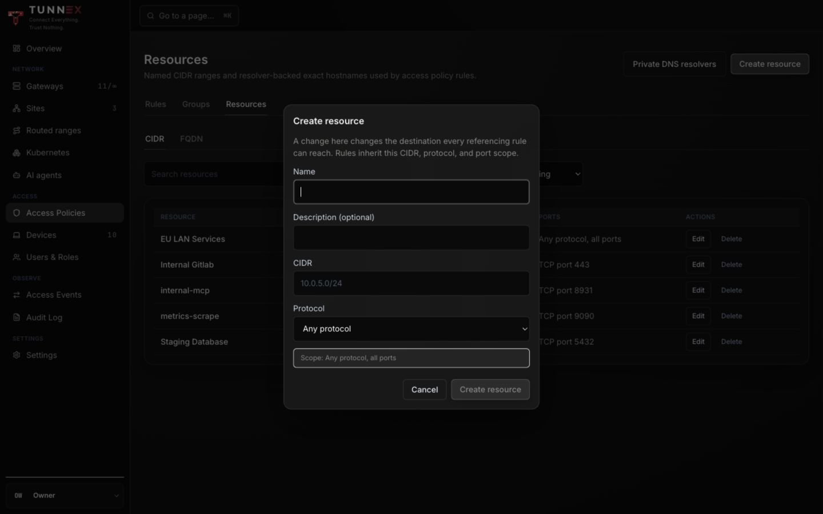Edit the metrics-scrape resource

698,316
